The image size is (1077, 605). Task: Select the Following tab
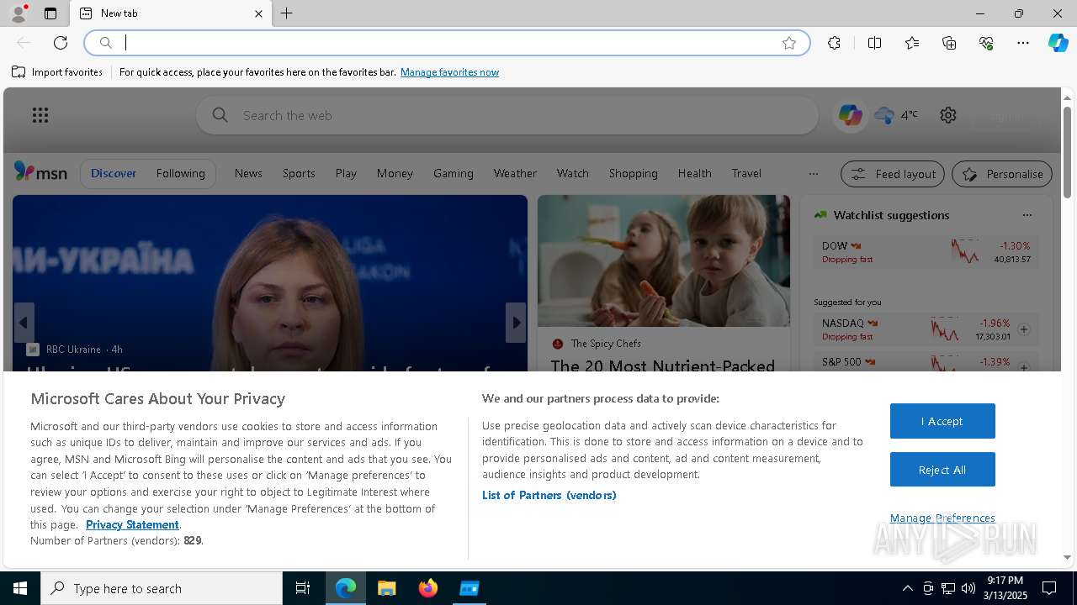point(180,173)
